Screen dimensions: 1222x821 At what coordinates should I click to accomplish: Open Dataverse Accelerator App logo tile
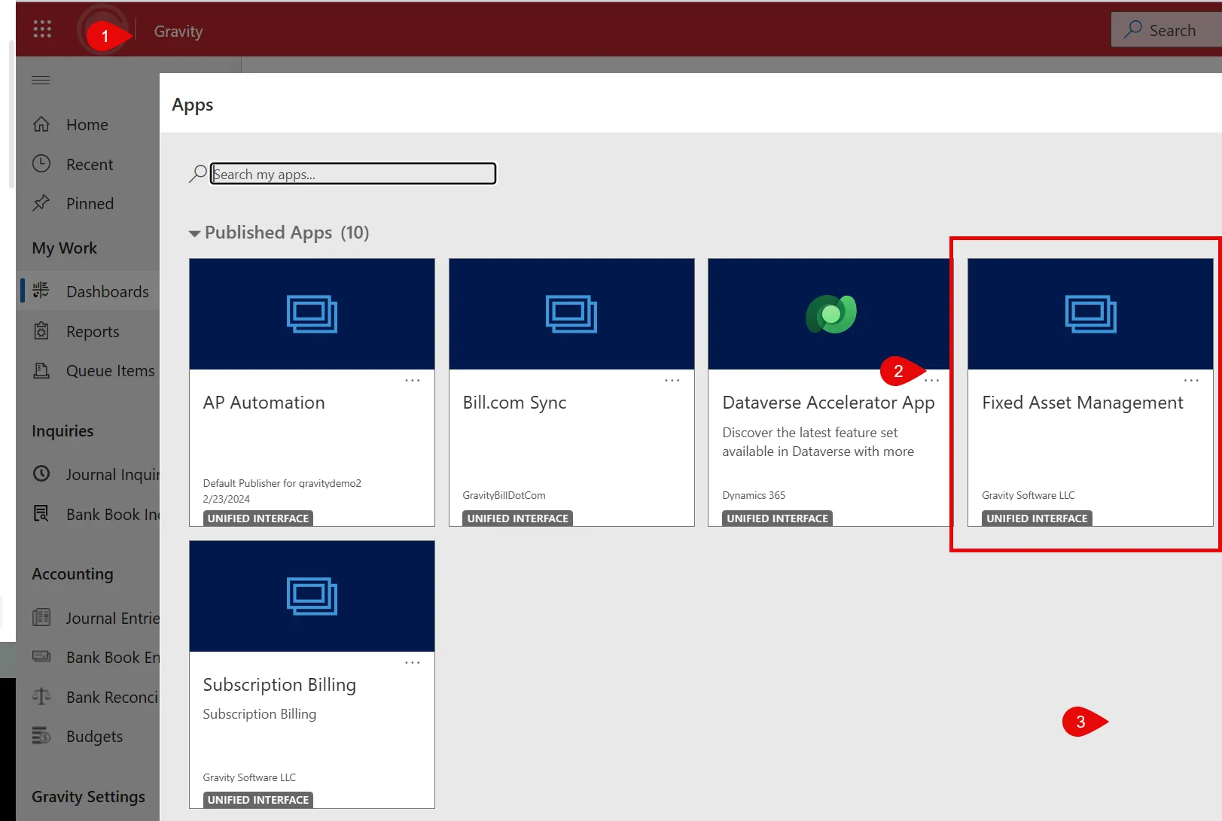coord(831,314)
